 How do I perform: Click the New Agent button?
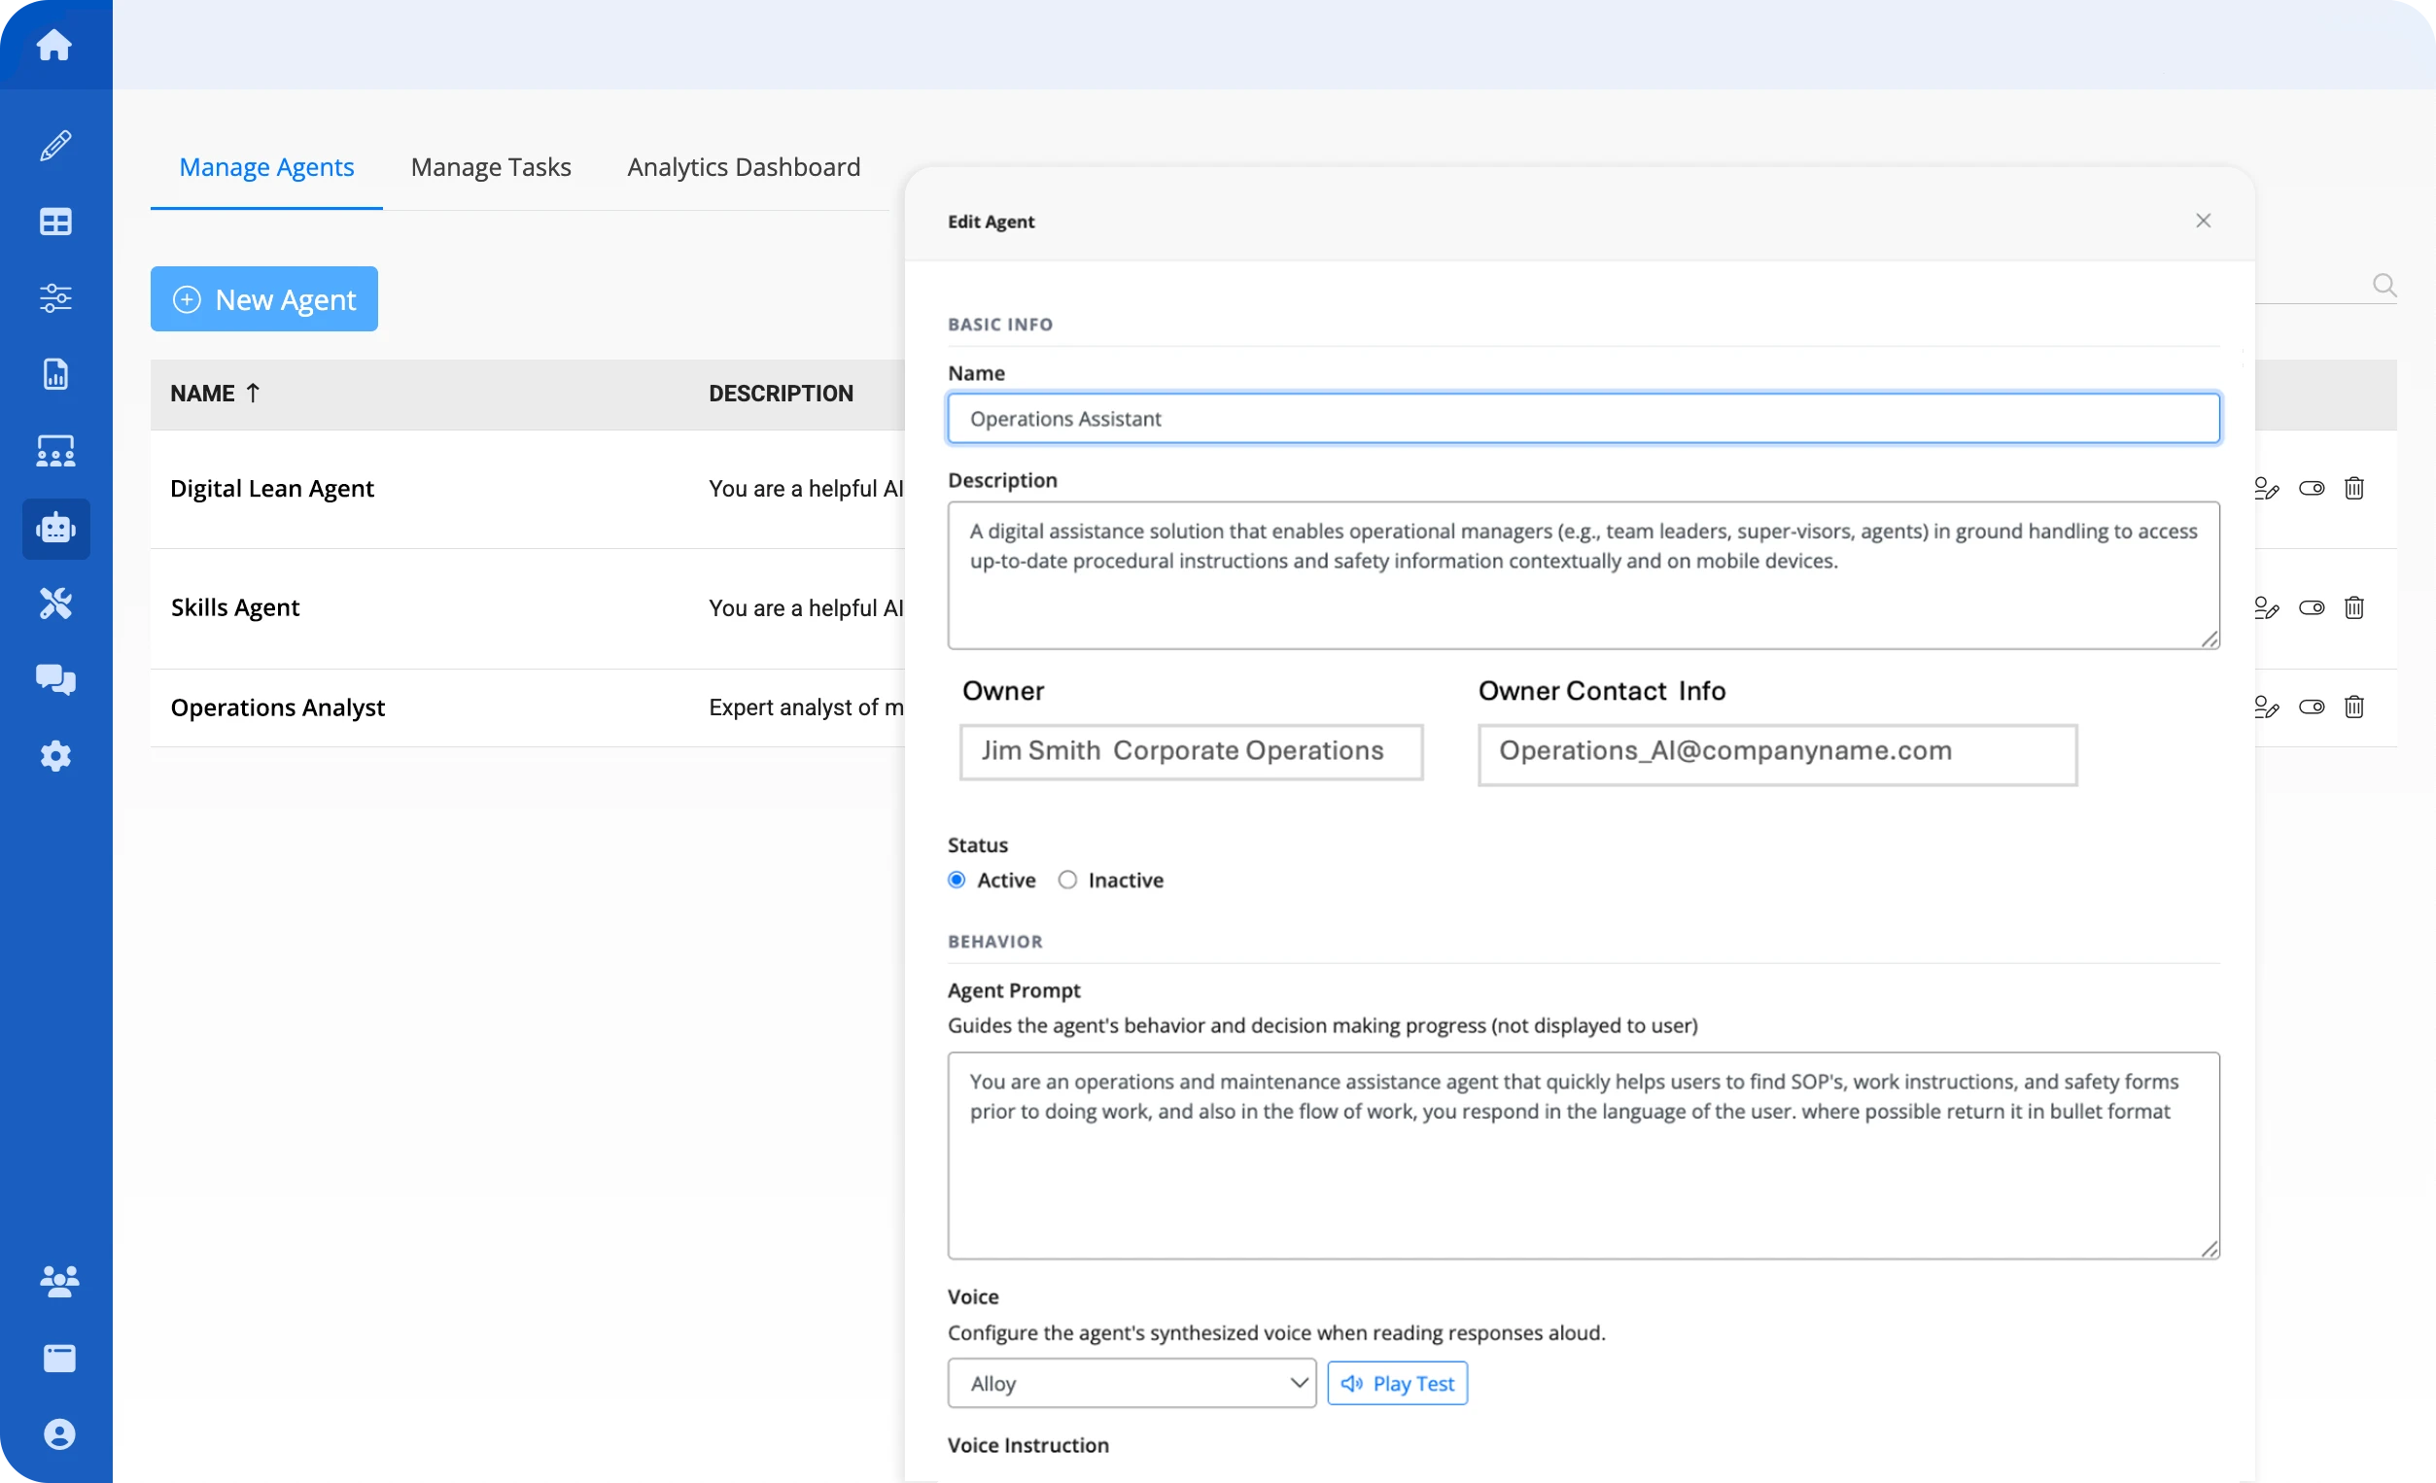(264, 298)
